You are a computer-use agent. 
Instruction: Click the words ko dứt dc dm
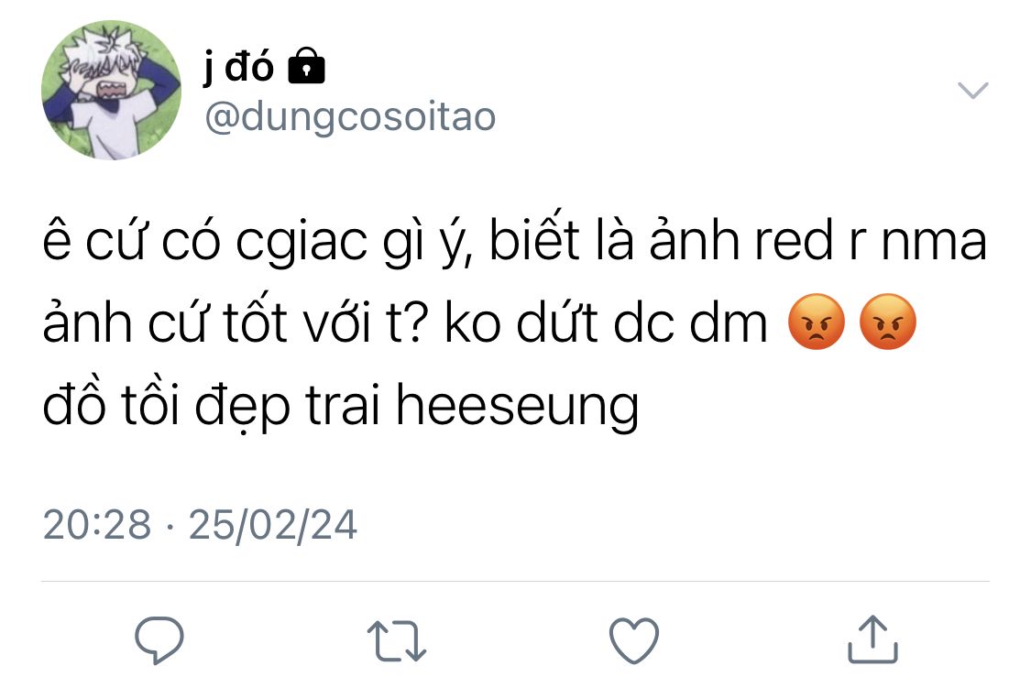(x=606, y=322)
